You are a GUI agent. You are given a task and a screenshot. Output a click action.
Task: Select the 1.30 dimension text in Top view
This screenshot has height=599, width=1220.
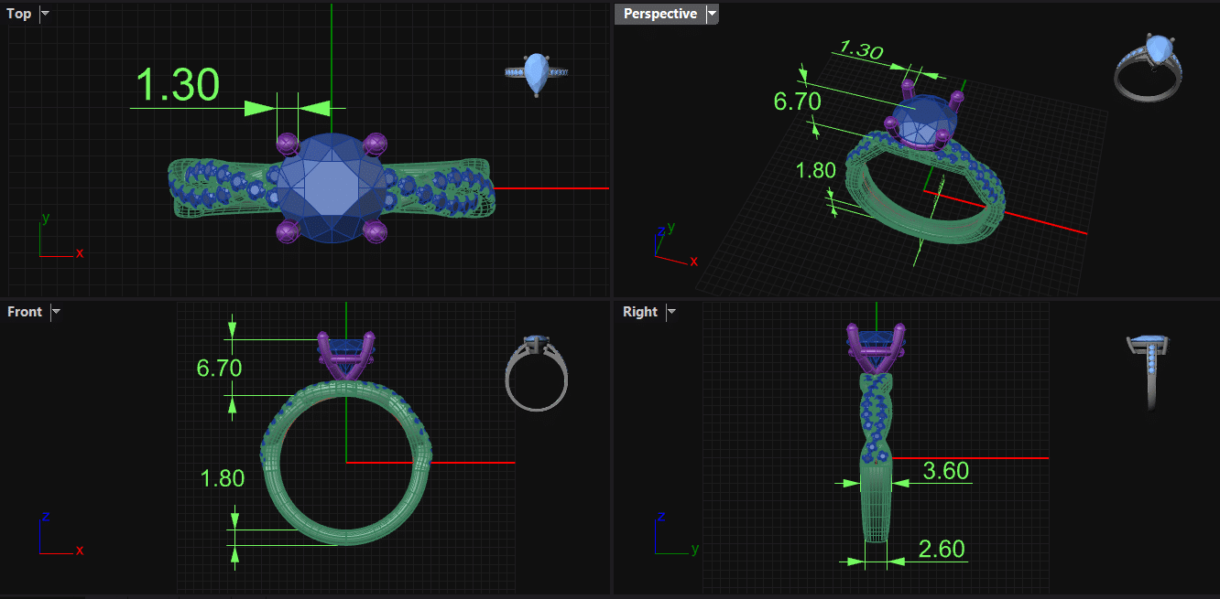[x=178, y=85]
